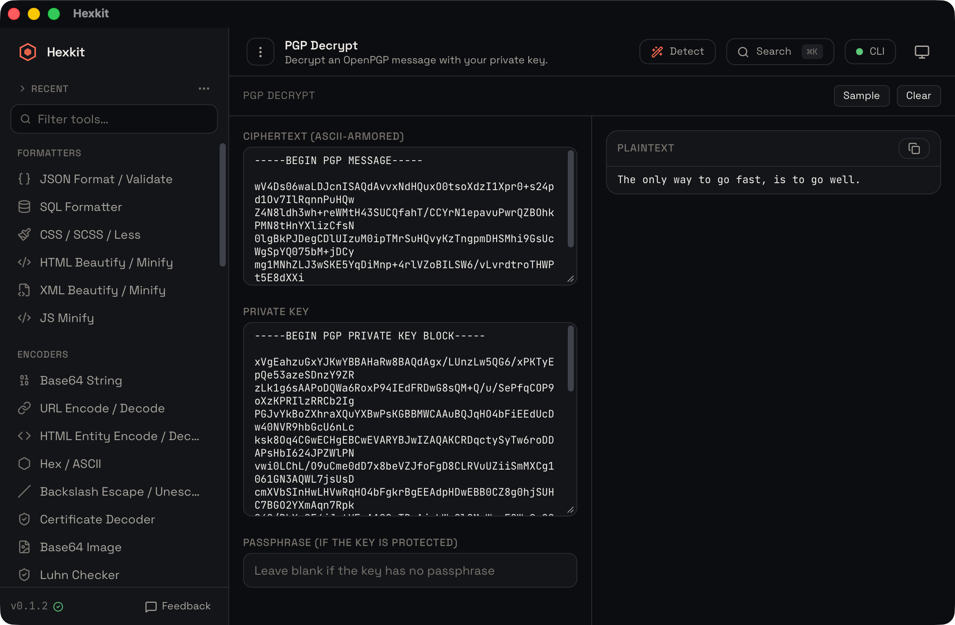Click the private key area scrollbar
This screenshot has height=625, width=955.
click(571, 359)
